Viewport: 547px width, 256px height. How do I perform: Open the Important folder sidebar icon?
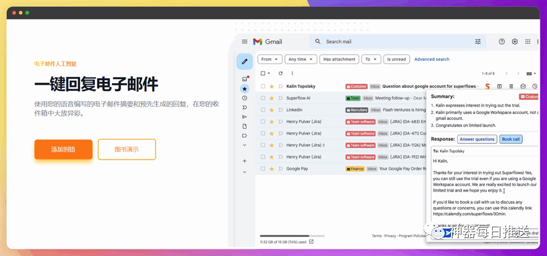click(244, 107)
